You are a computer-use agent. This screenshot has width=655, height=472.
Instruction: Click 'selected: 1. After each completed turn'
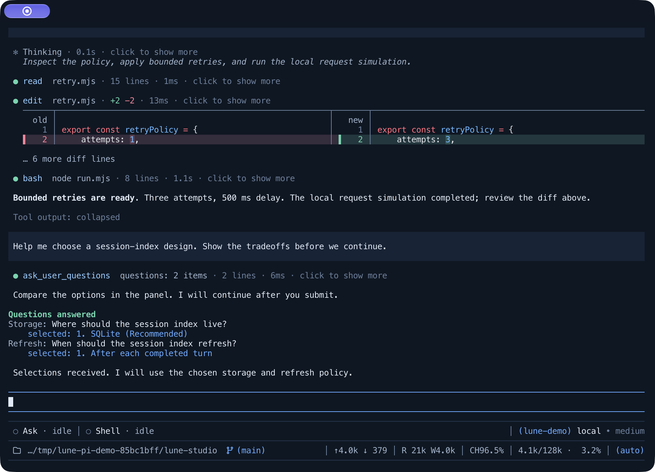click(120, 353)
